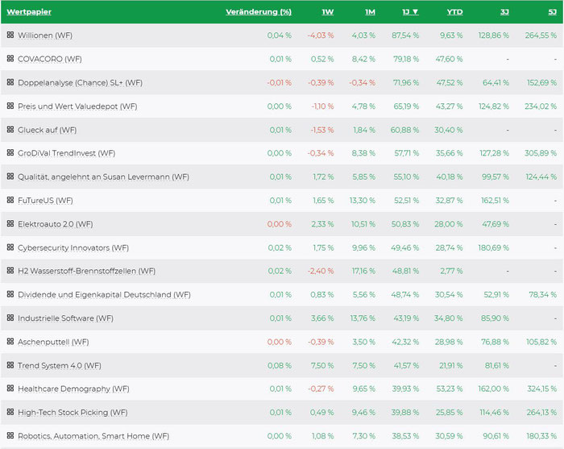564x449 pixels.
Task: Click the grid icon beside Robotics, Automation, Smart Home
Action: click(x=10, y=435)
